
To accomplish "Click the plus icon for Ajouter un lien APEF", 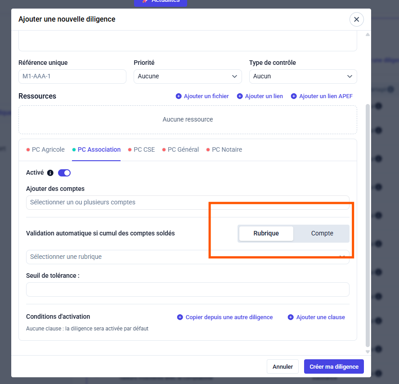I will click(x=294, y=96).
